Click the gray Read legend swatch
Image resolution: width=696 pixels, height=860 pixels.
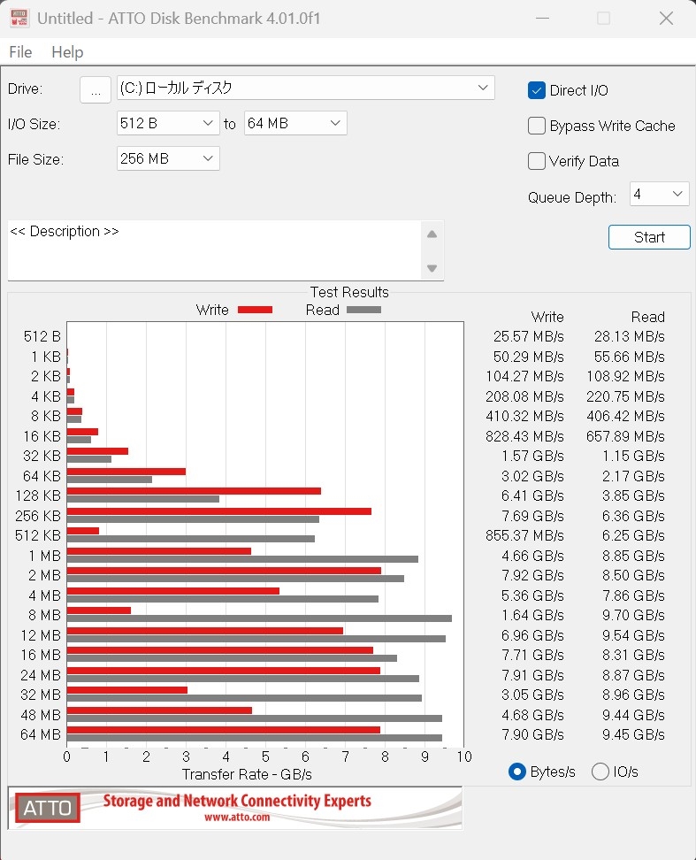[363, 310]
